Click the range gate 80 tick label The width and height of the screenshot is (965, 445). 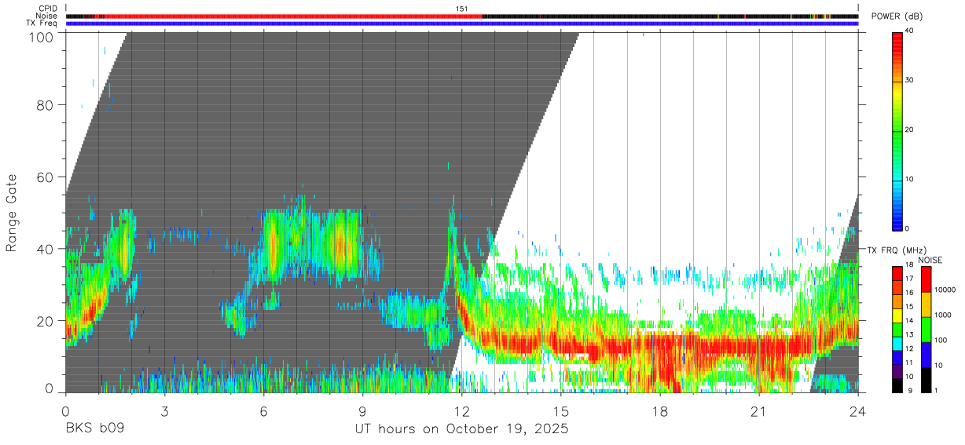(x=46, y=106)
